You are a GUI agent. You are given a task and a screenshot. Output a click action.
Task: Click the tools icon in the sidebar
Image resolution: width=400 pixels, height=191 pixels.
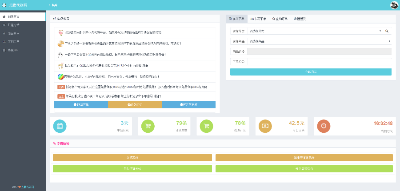pyautogui.click(x=4, y=42)
